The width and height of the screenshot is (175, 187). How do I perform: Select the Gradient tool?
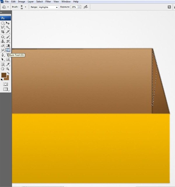coord(8,46)
